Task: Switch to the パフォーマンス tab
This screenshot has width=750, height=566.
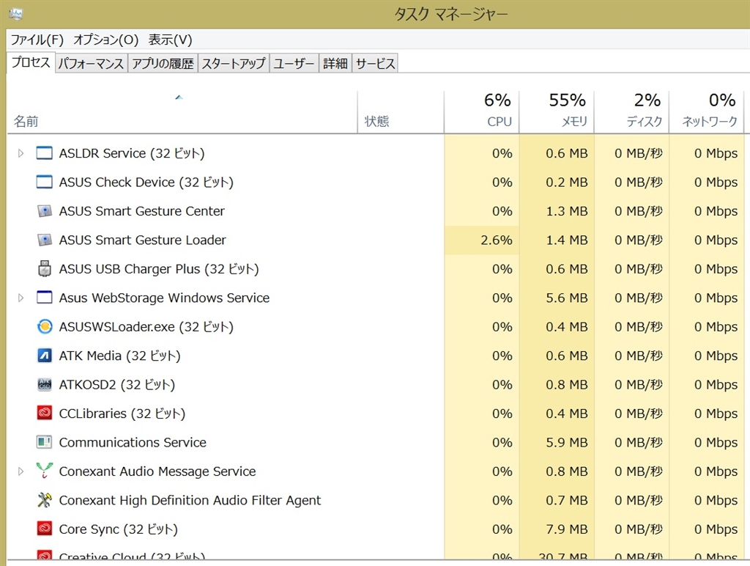Action: pyautogui.click(x=91, y=64)
